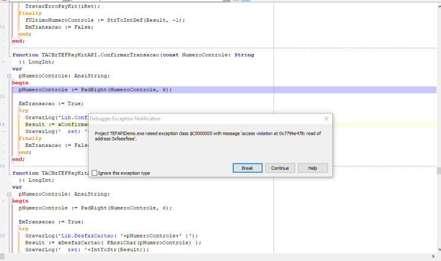The width and height of the screenshot is (441, 261).
Task: Close the Debugger Exception Notification dialog
Action: (x=326, y=119)
